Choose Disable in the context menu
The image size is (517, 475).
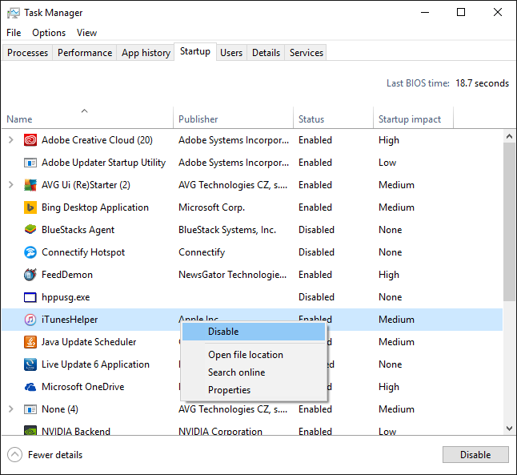pos(254,332)
